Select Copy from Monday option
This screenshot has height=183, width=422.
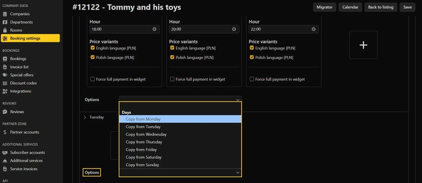(x=180, y=119)
